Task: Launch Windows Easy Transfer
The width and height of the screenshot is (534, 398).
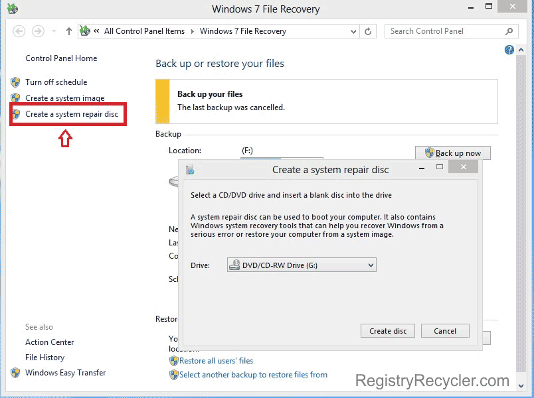Action: (x=65, y=373)
